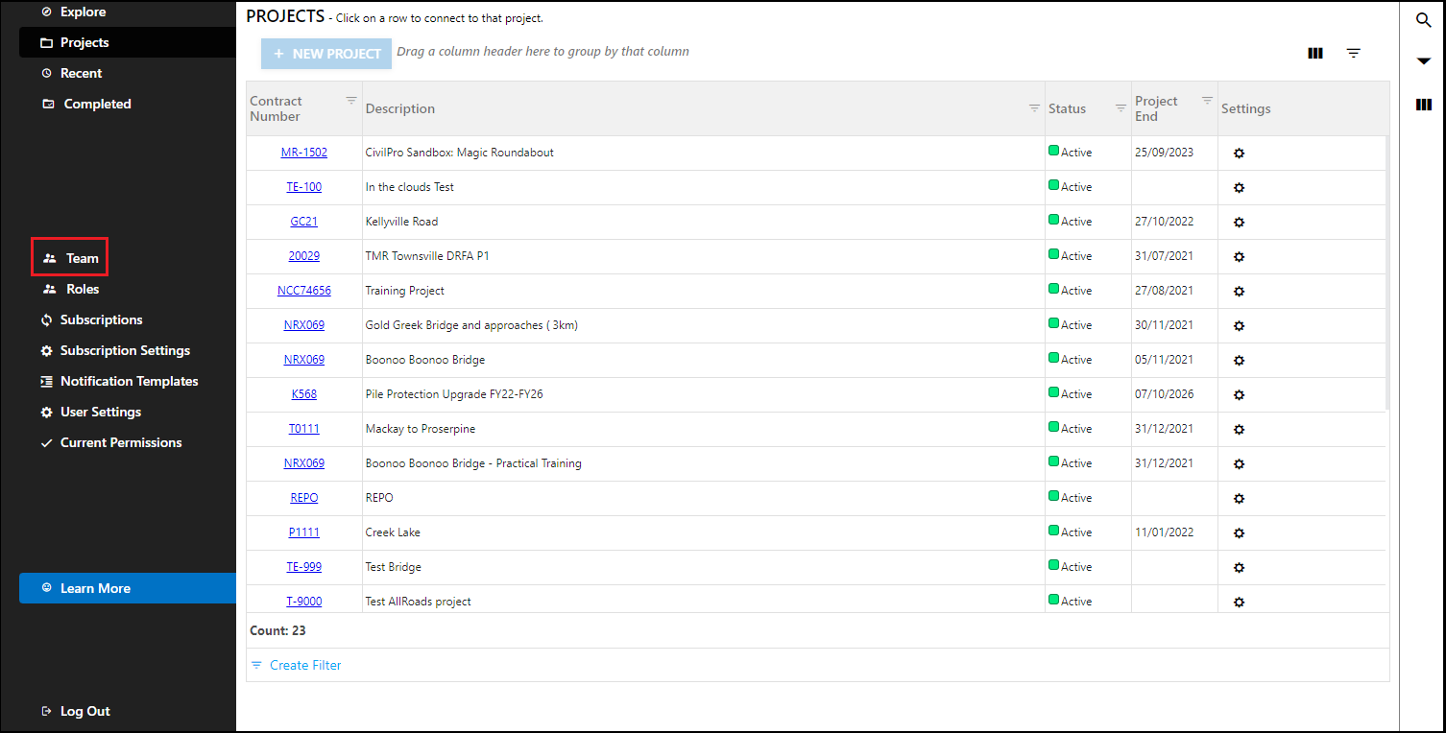Open Contract Number column filter
The width and height of the screenshot is (1446, 733).
[x=351, y=101]
